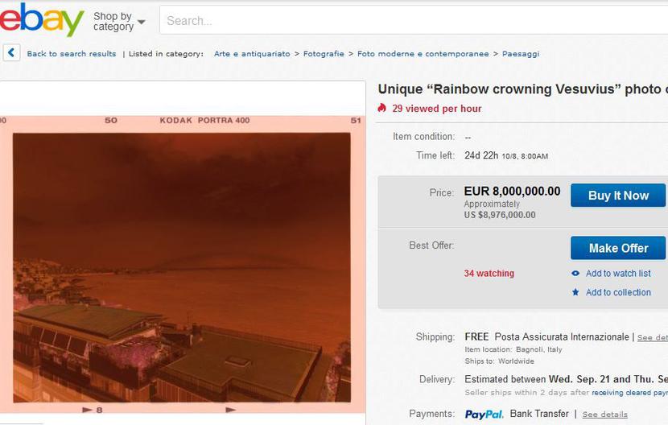The height and width of the screenshot is (425, 668).
Task: Open Foto moderne e contemporanee category
Action: click(423, 54)
